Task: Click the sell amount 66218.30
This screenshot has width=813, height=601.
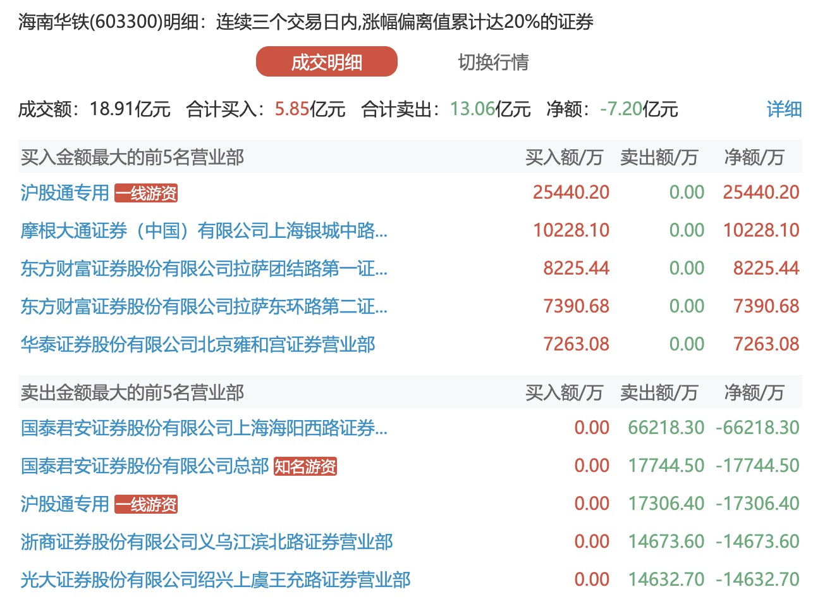Action: [x=666, y=428]
